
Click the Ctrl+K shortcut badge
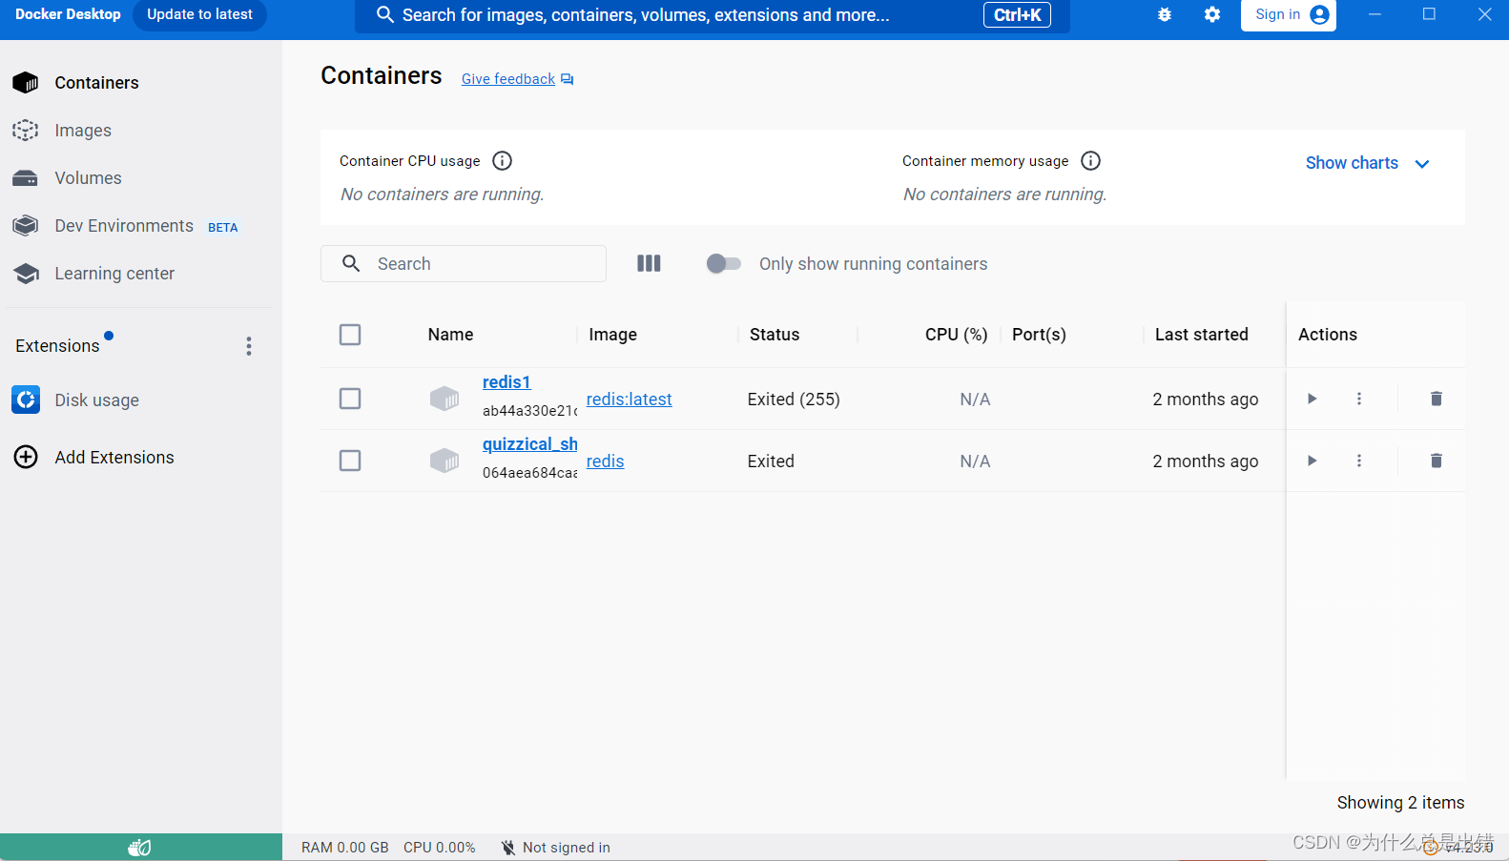(x=1017, y=15)
